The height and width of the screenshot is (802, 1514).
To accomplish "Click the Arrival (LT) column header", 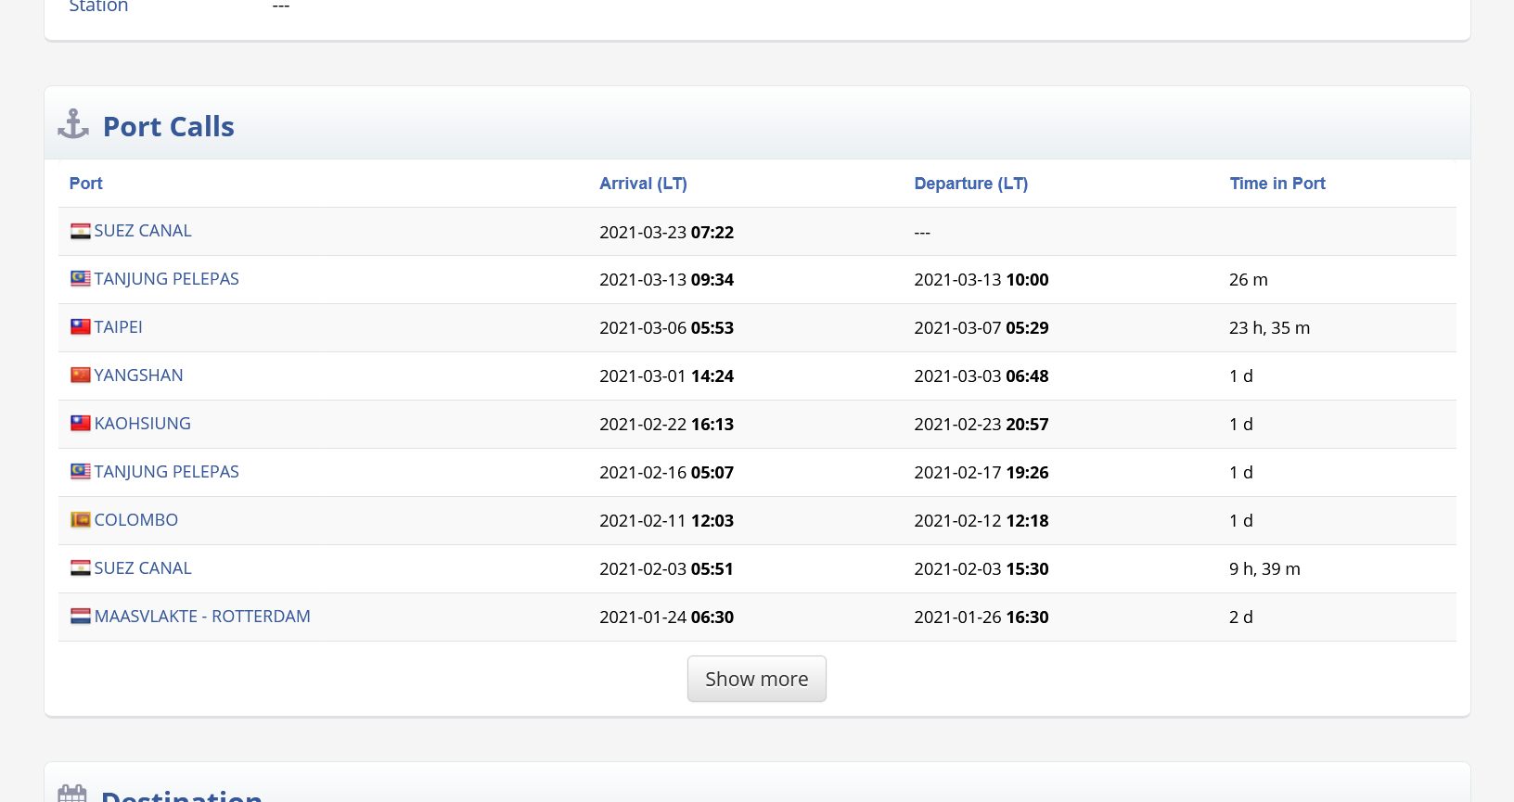I will pos(643,184).
